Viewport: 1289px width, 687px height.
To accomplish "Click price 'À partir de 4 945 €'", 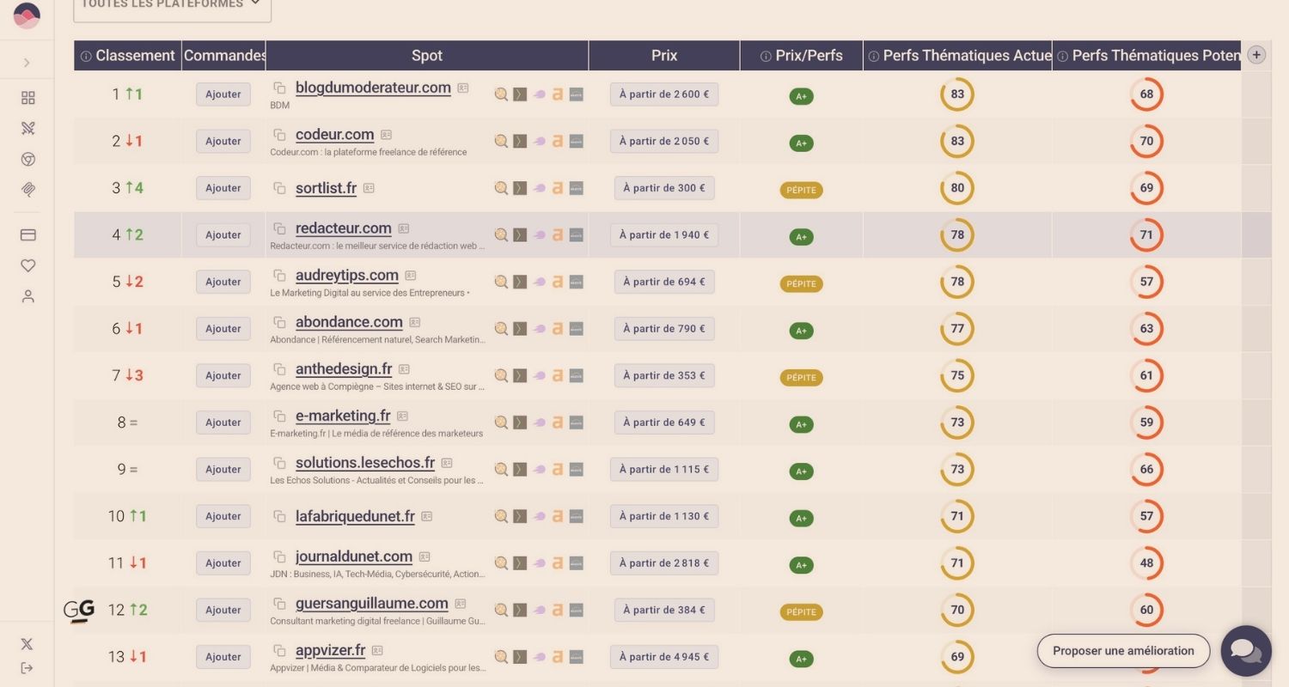I will click(x=664, y=657).
